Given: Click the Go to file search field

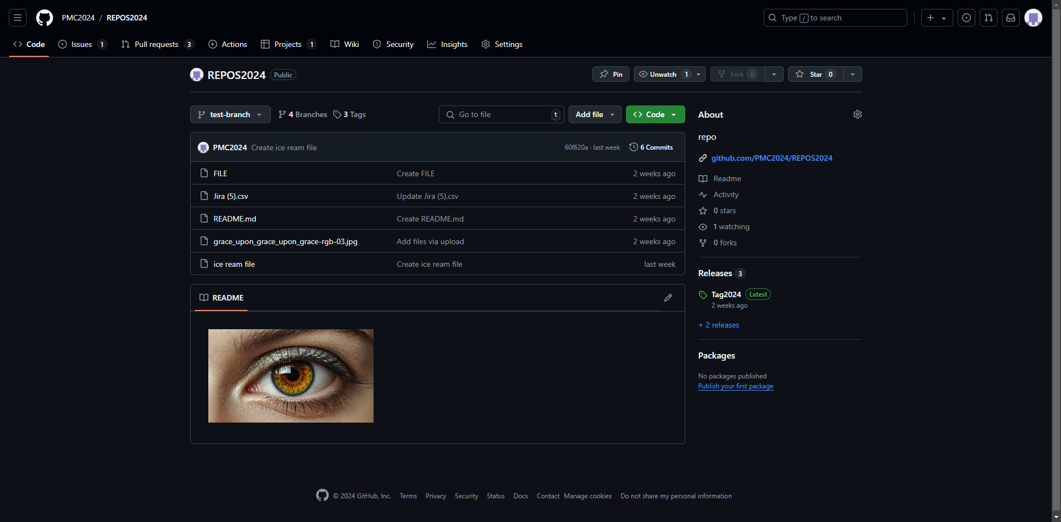Looking at the screenshot, I should (x=500, y=114).
